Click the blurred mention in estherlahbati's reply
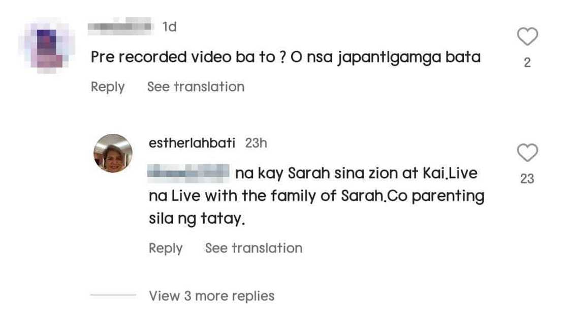The height and width of the screenshot is (327, 569). (188, 173)
